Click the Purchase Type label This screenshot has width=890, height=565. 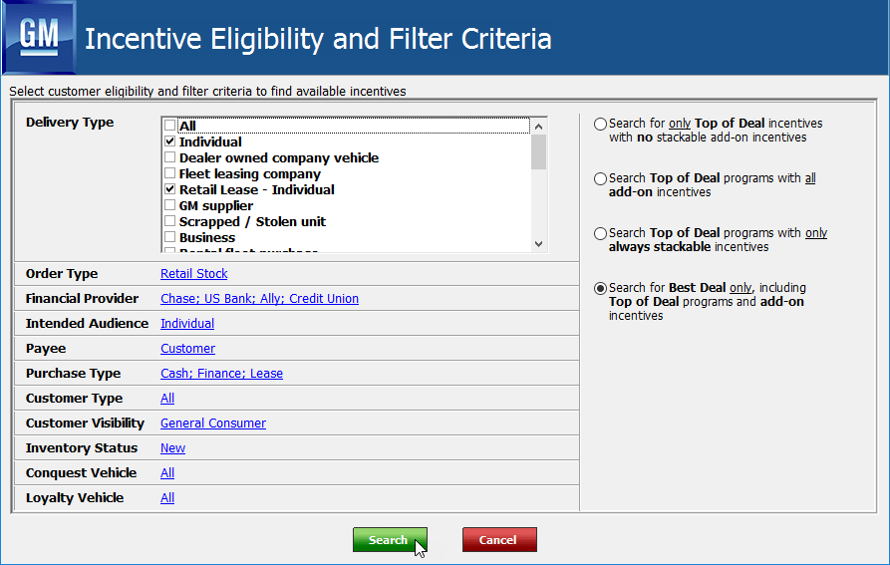[x=73, y=374]
